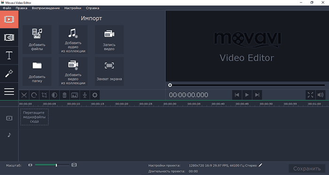Click the Импорт heading
Screen dimensions: 329x175
pyautogui.click(x=91, y=18)
